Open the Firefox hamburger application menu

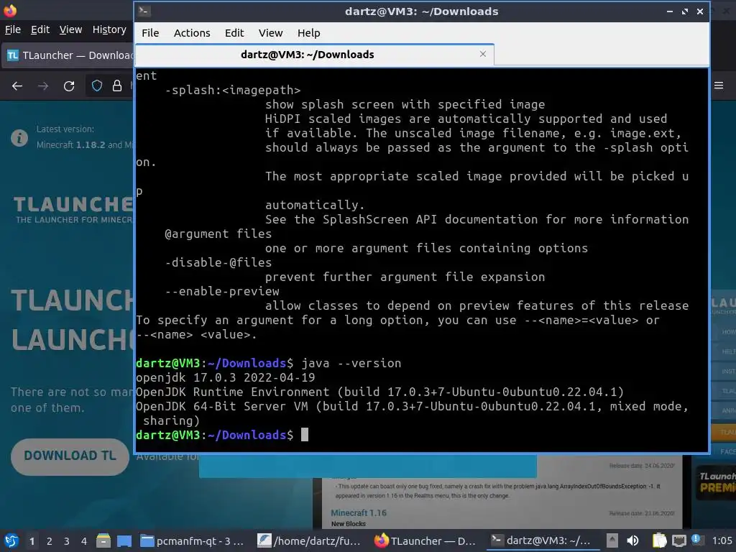(719, 86)
